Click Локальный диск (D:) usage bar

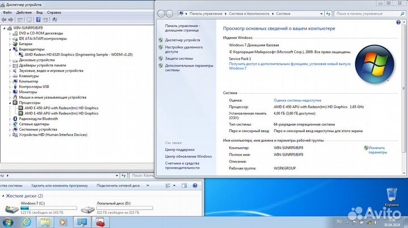[x=125, y=208]
